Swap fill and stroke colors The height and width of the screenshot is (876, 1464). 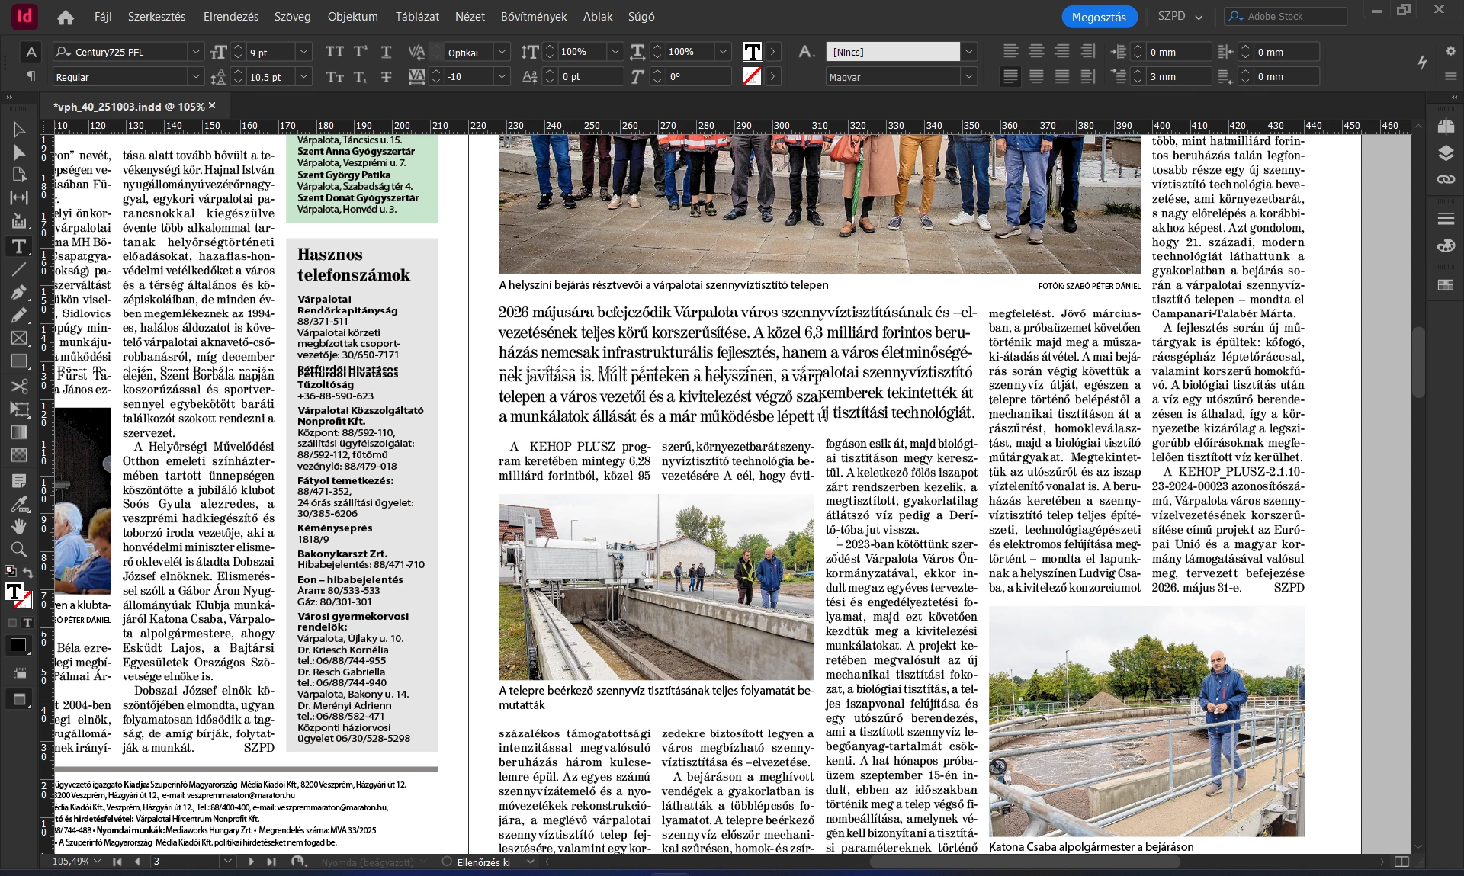(x=27, y=573)
